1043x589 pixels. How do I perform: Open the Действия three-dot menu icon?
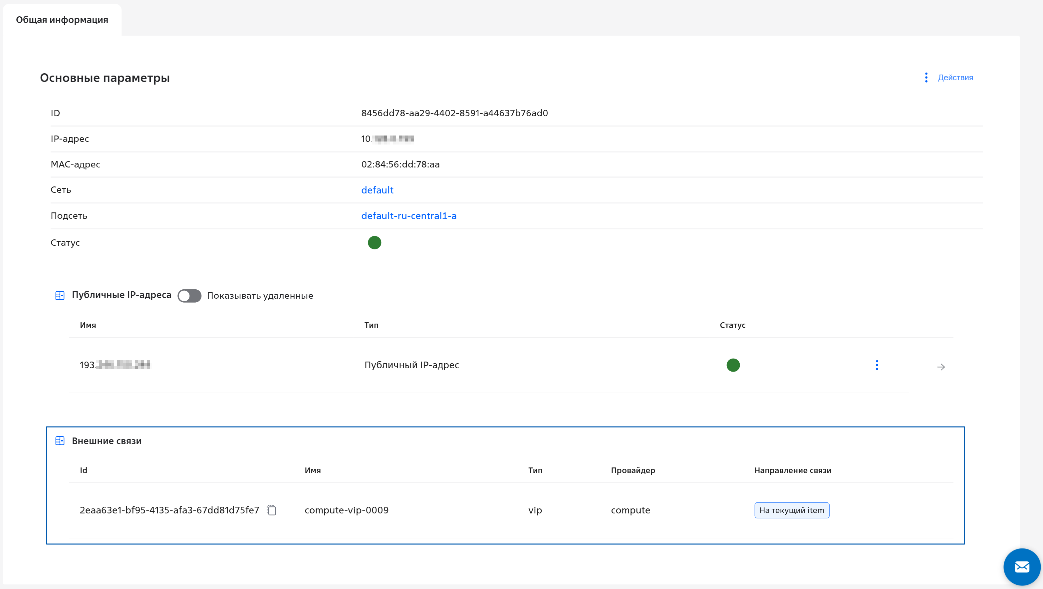926,77
